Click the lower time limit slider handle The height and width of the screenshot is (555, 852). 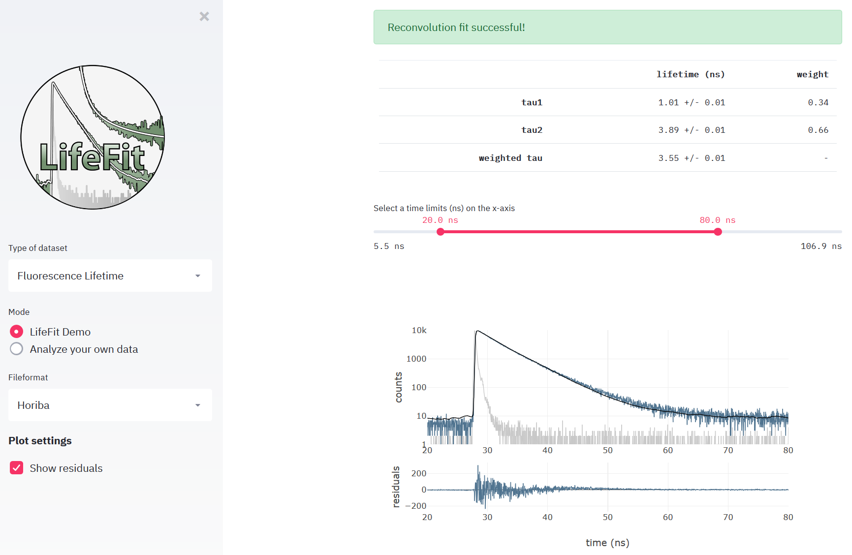pos(441,232)
